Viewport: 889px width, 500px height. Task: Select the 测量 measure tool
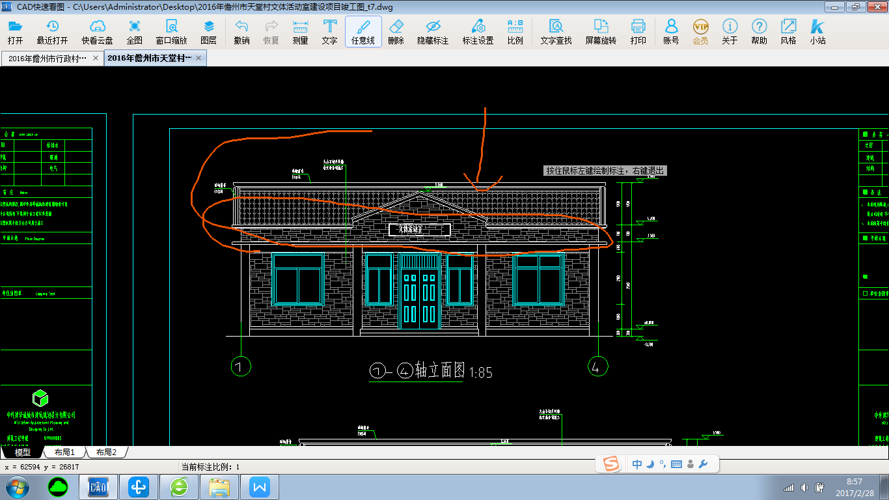pyautogui.click(x=300, y=31)
